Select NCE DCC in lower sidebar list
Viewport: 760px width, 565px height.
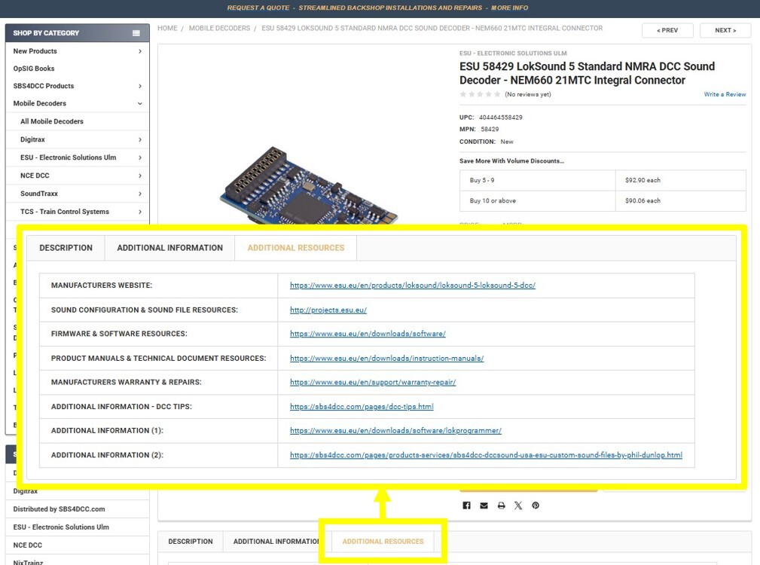coord(28,545)
